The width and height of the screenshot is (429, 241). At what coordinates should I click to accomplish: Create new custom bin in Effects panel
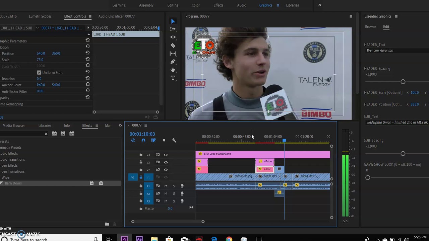107,224
